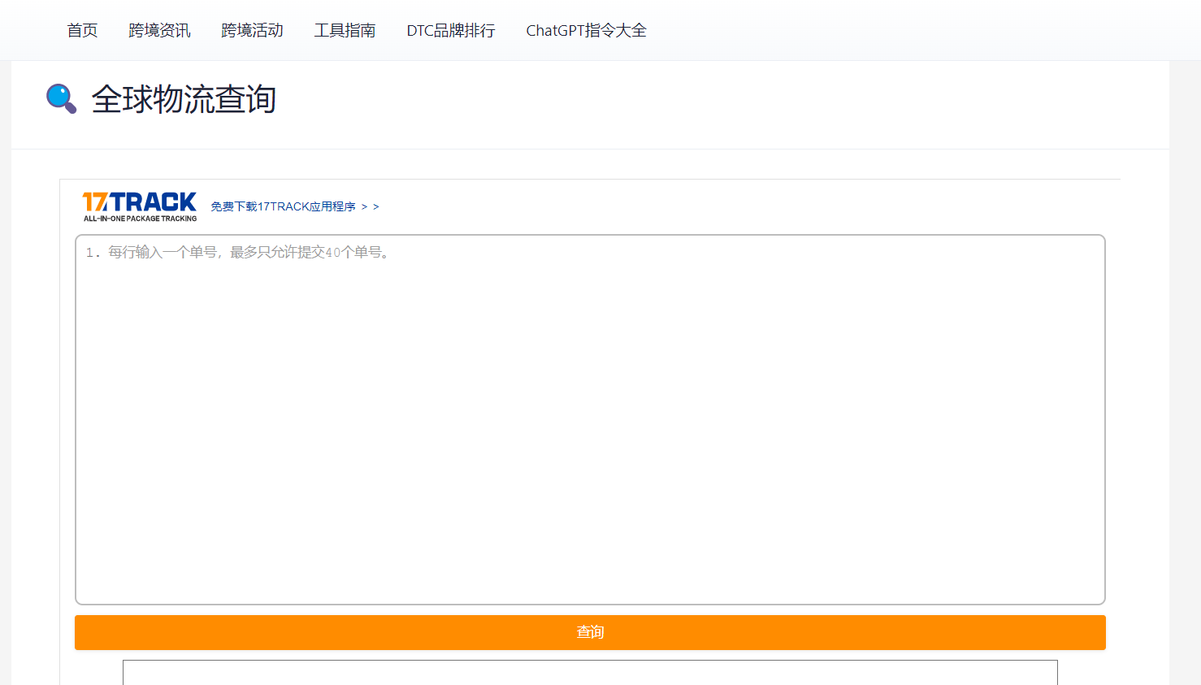Viewport: 1201px width, 685px height.
Task: Open the 跨境活动 menu item
Action: point(252,30)
